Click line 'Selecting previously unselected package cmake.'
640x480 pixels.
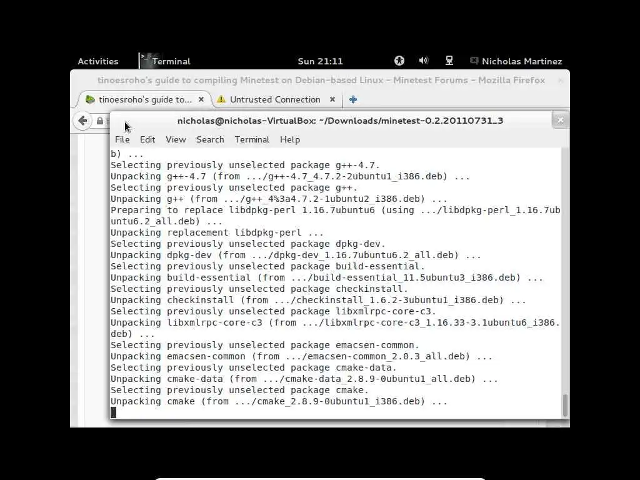239,390
